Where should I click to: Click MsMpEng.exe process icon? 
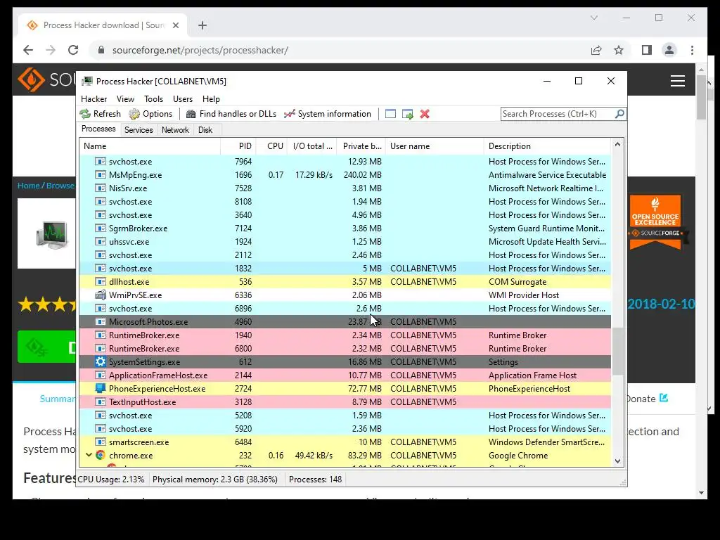click(100, 175)
